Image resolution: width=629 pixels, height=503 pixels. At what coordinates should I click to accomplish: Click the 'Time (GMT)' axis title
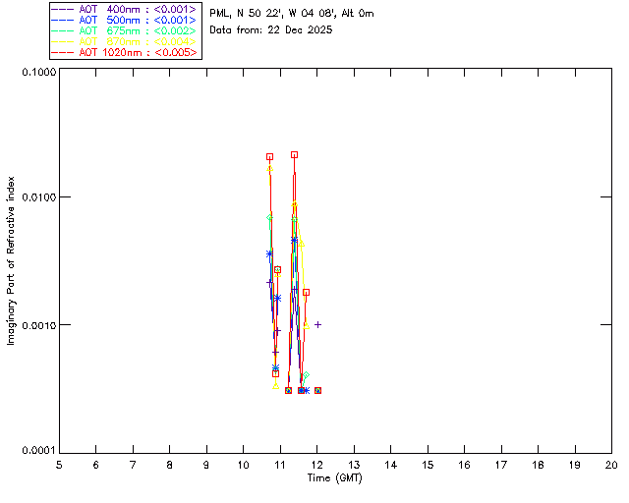coord(335,478)
